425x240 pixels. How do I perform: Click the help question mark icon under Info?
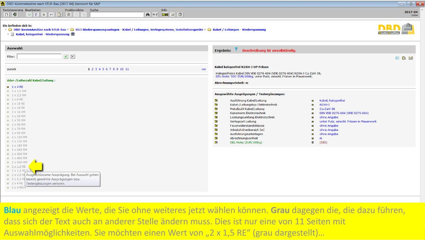click(x=181, y=14)
